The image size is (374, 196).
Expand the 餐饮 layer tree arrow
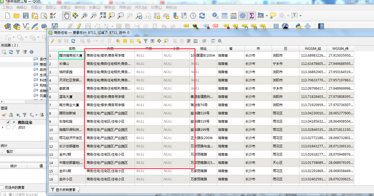(x=3, y=127)
